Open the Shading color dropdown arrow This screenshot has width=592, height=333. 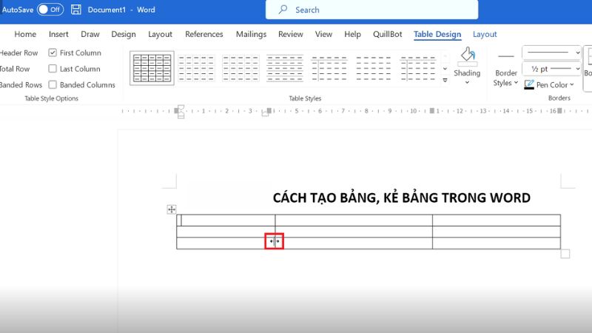[x=467, y=82]
